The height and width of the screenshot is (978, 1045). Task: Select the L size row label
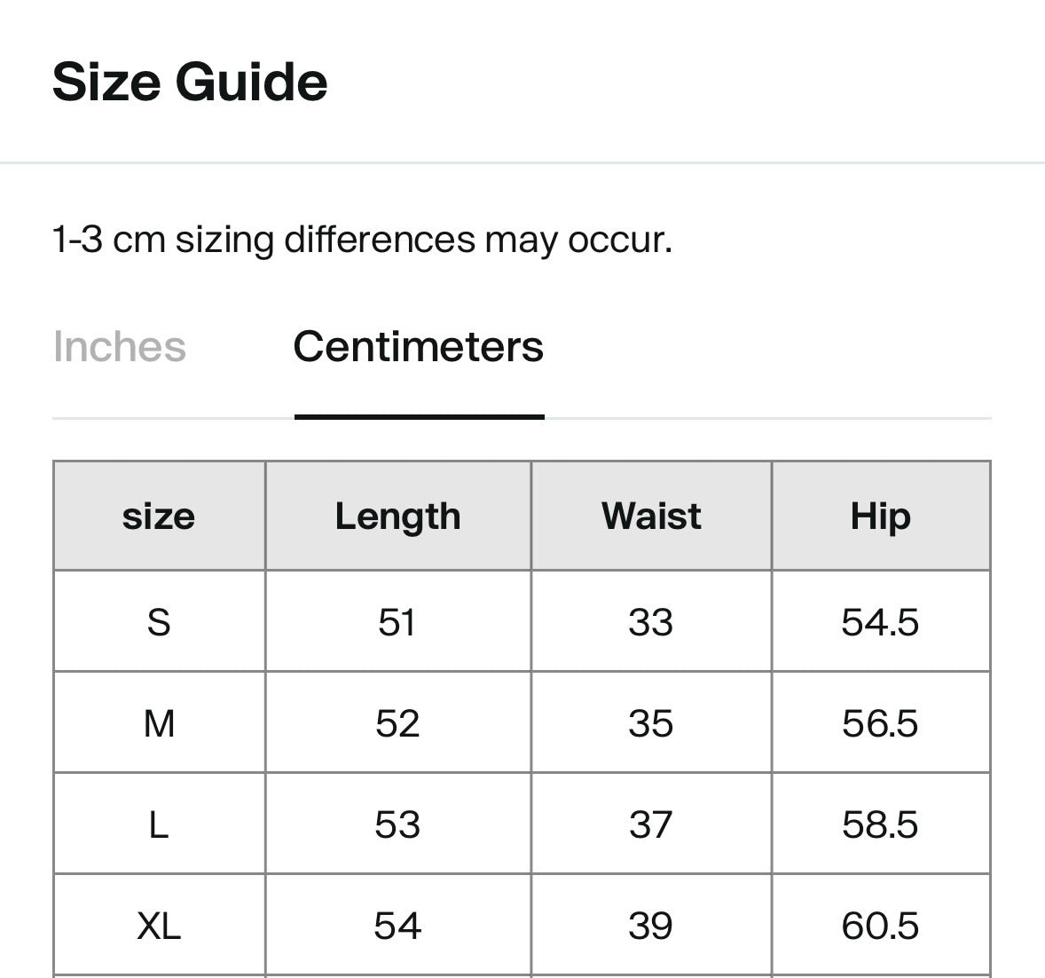(160, 824)
